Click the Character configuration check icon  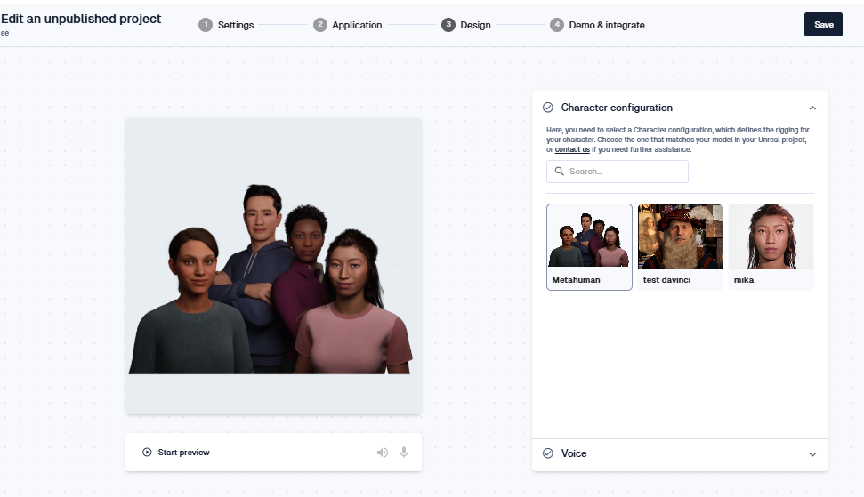[548, 108]
